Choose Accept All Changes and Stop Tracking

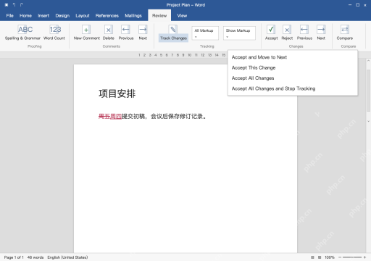tap(293, 88)
